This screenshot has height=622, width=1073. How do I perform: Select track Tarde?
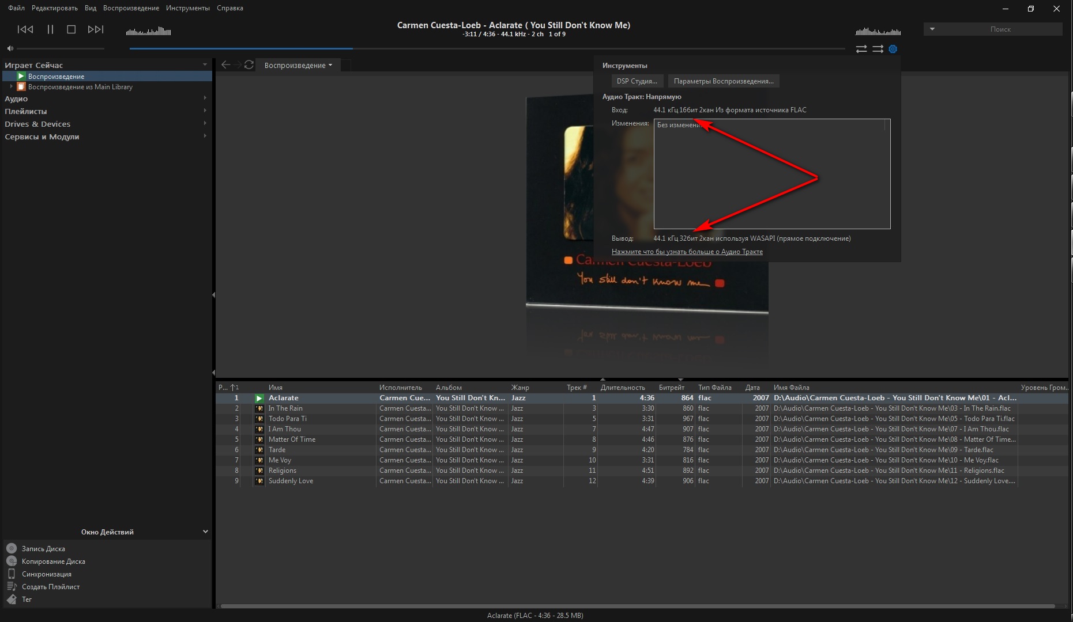642,450
